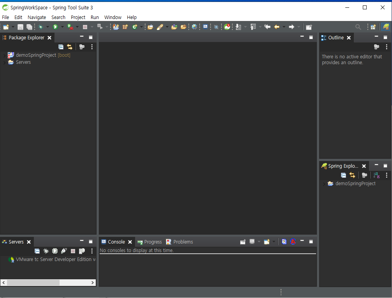392x298 pixels.
Task: Toggle Show Console on standard out change
Action: (284, 242)
